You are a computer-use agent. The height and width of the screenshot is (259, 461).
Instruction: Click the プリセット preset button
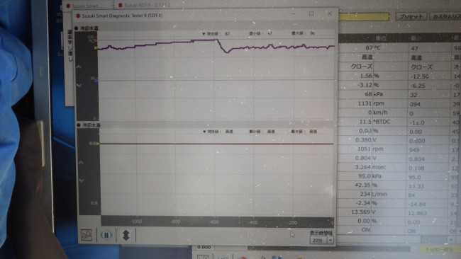[x=411, y=16]
